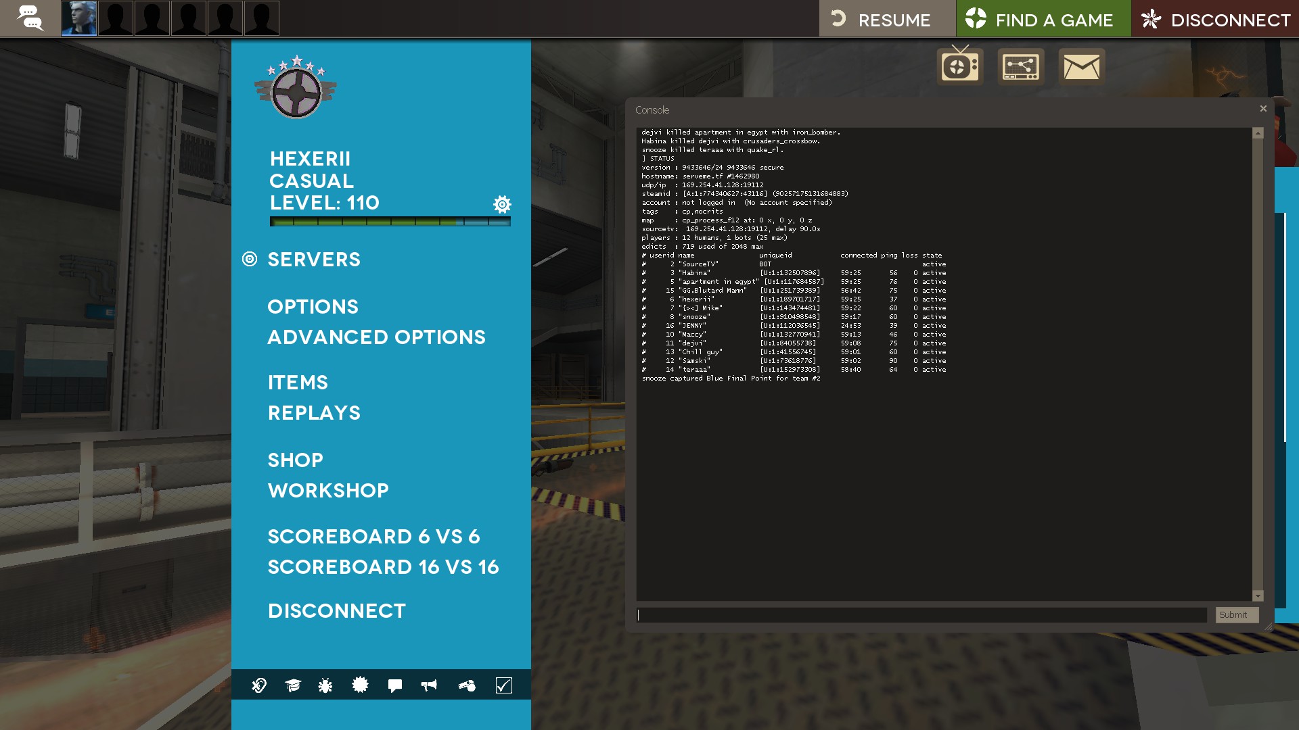The width and height of the screenshot is (1299, 730).
Task: Click the level progress bar
Action: [390, 221]
